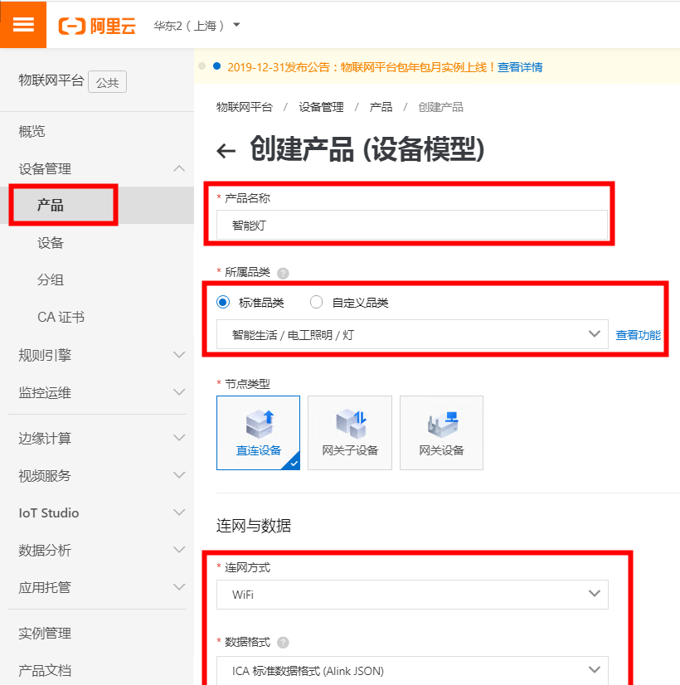Select the 标准品类 radio button
This screenshot has width=680, height=685.
tap(223, 302)
